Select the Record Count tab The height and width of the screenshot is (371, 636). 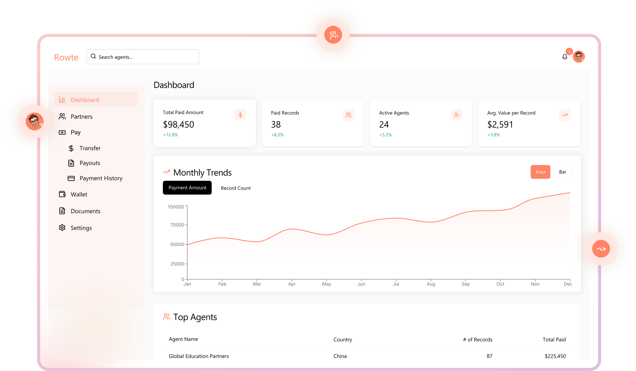236,188
